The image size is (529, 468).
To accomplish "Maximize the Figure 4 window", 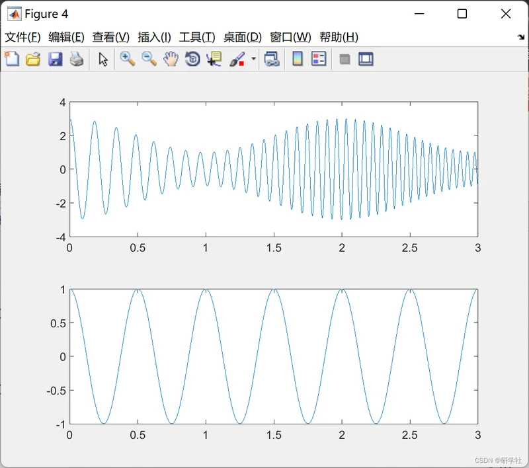I will tap(462, 14).
